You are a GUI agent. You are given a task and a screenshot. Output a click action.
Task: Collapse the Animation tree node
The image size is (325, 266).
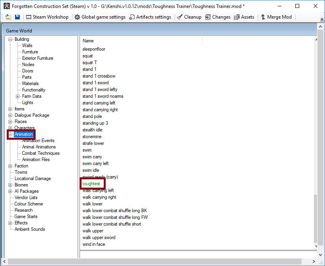(x=10, y=134)
